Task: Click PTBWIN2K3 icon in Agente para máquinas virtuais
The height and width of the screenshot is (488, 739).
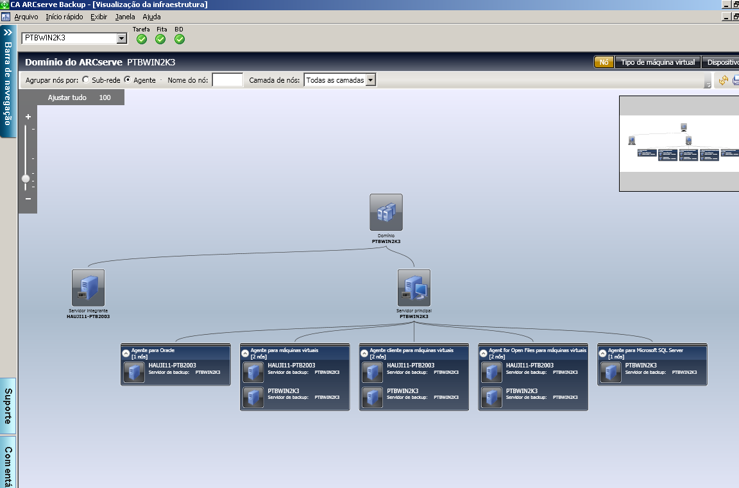Action: click(253, 397)
